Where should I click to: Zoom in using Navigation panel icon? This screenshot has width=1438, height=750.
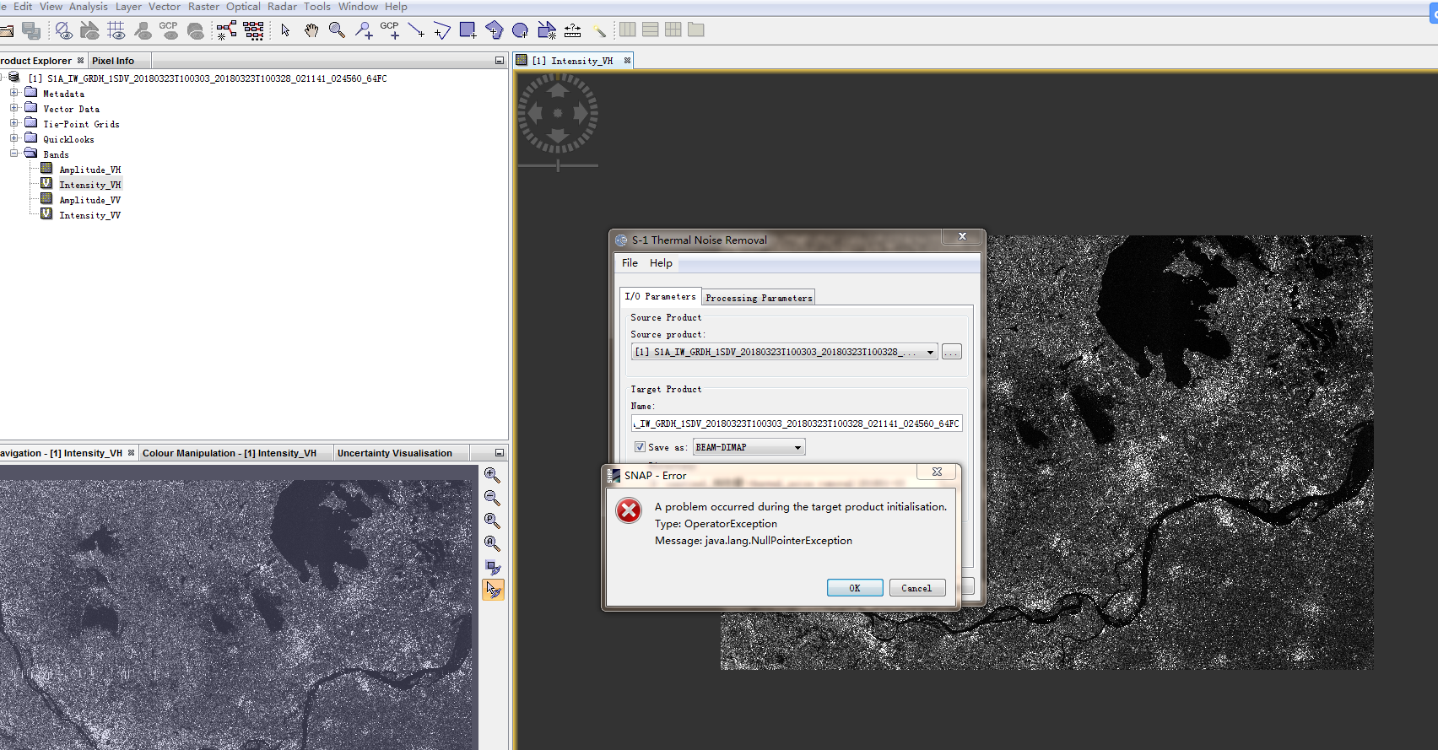[x=492, y=475]
